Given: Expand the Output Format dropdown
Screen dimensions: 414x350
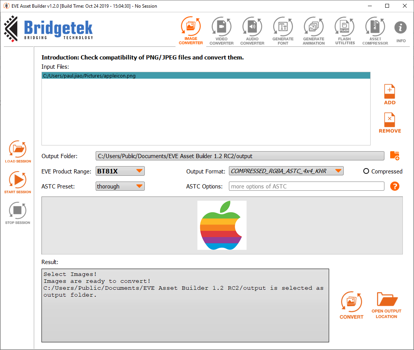Looking at the screenshot, I should [x=286, y=171].
